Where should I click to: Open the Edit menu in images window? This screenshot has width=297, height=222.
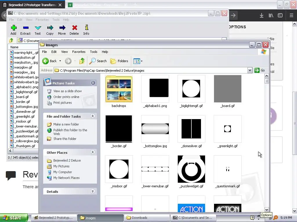tap(54, 52)
